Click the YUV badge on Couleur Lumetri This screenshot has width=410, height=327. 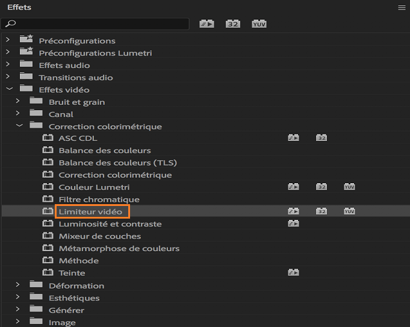(350, 187)
